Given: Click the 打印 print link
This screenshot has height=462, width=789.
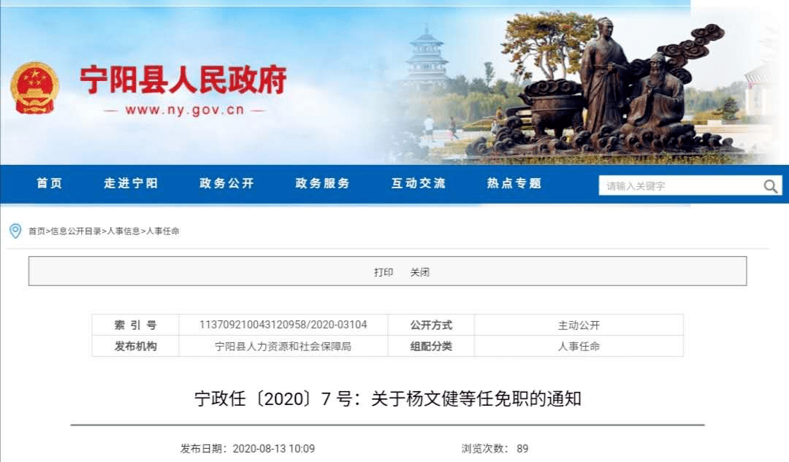Looking at the screenshot, I should click(x=384, y=272).
